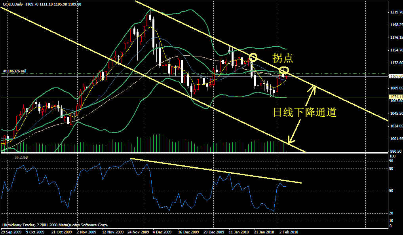
Task: Click the 1132.60 price axis label
Action: click(396, 63)
